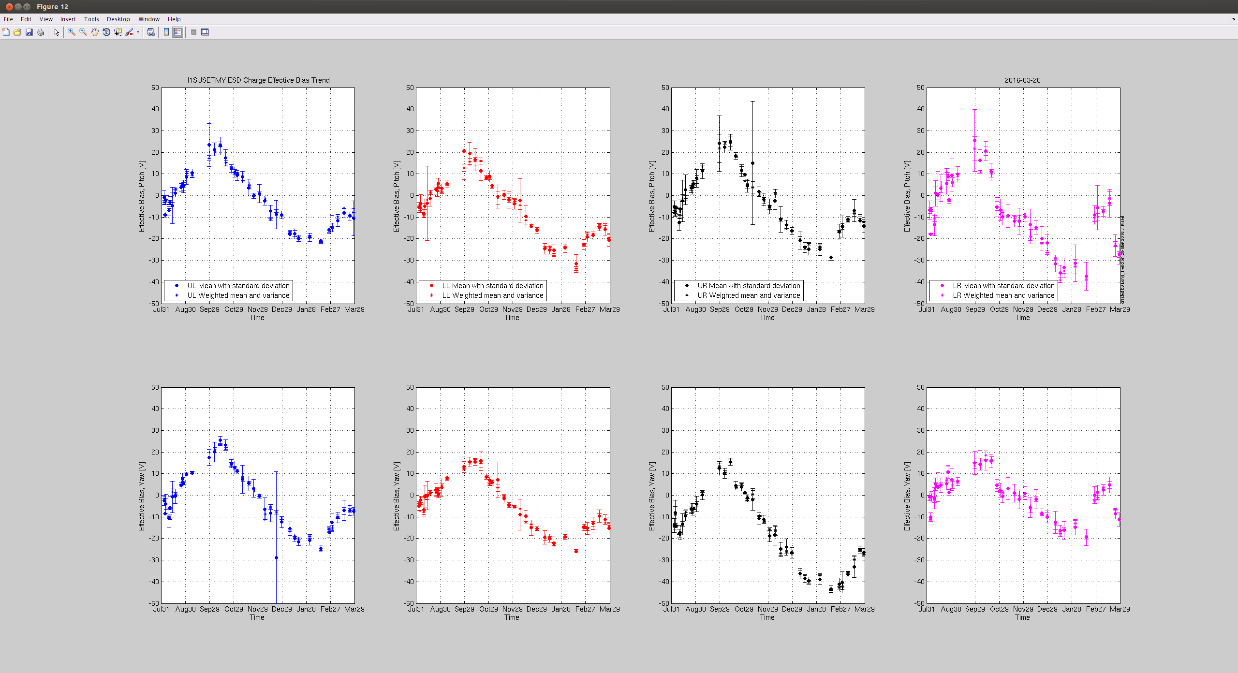1238x673 pixels.
Task: Click the 'UL Mean with standard deviation' legend entry
Action: pos(238,286)
